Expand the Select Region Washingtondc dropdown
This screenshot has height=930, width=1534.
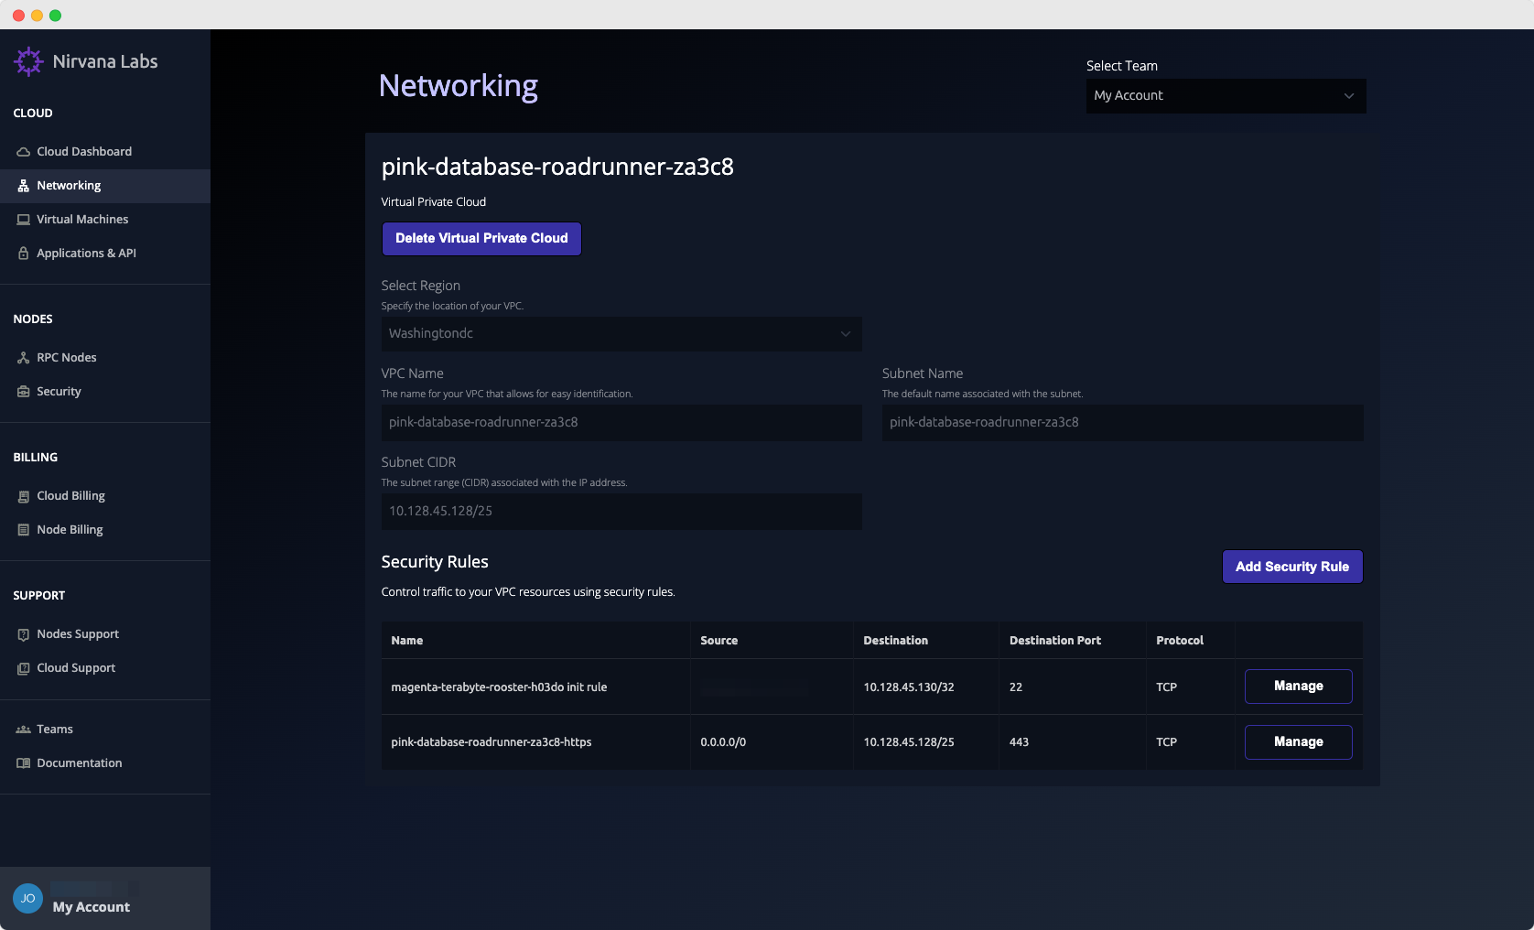(621, 334)
